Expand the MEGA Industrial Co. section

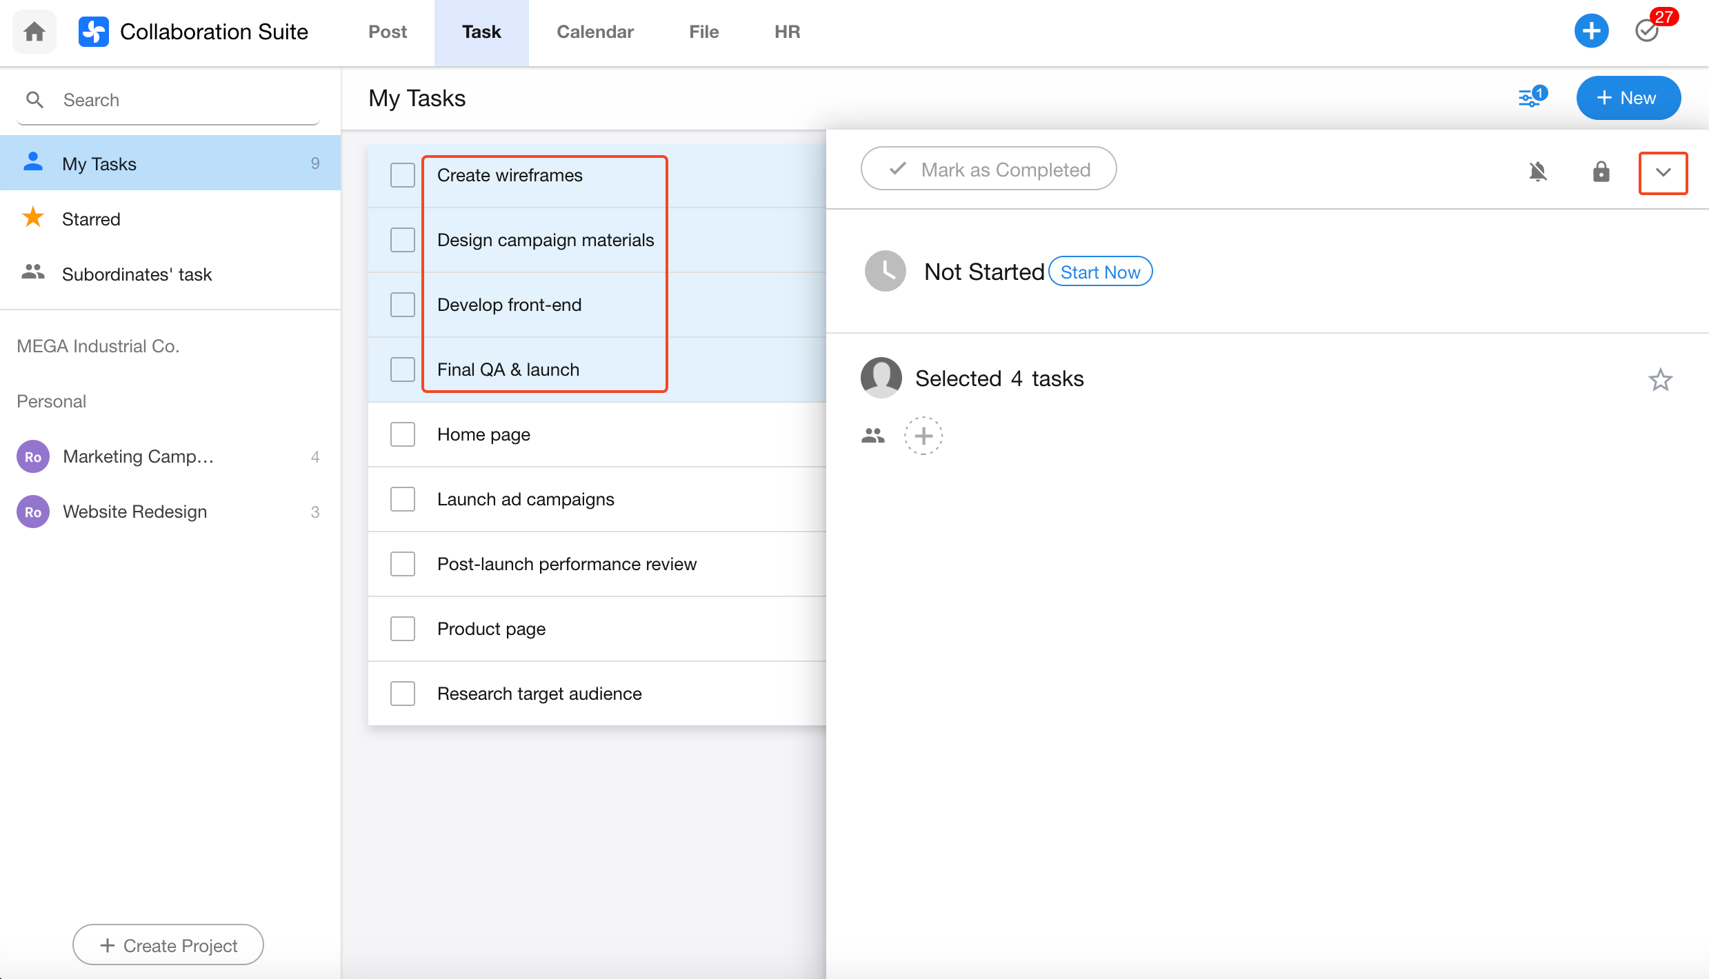pyautogui.click(x=98, y=346)
